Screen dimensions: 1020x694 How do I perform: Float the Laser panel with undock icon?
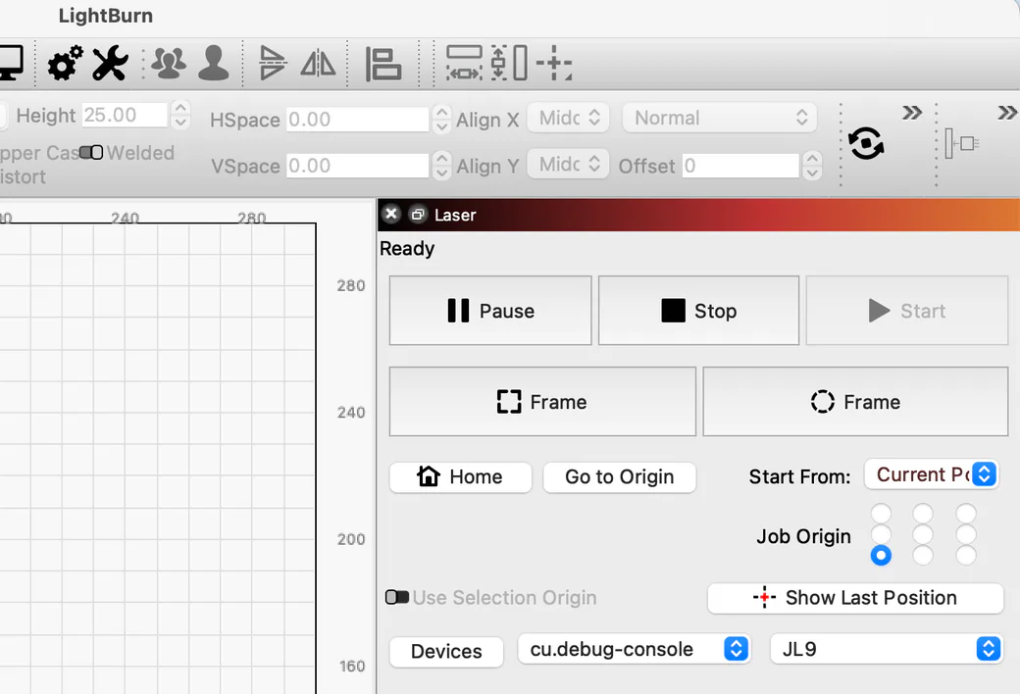point(418,214)
